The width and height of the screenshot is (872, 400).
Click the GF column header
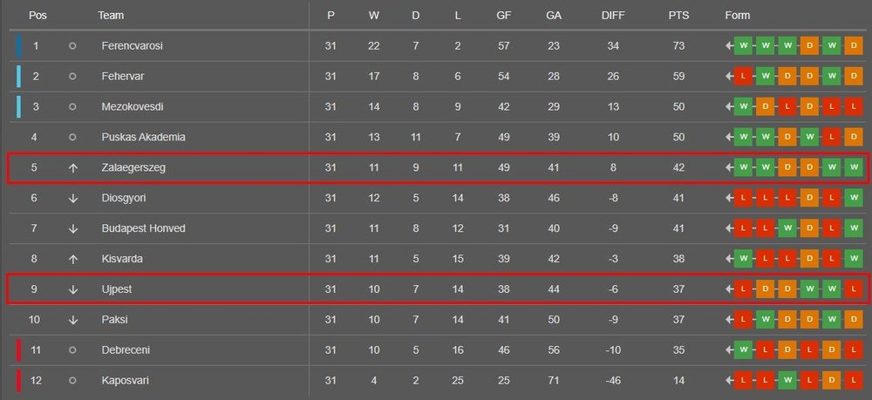504,16
